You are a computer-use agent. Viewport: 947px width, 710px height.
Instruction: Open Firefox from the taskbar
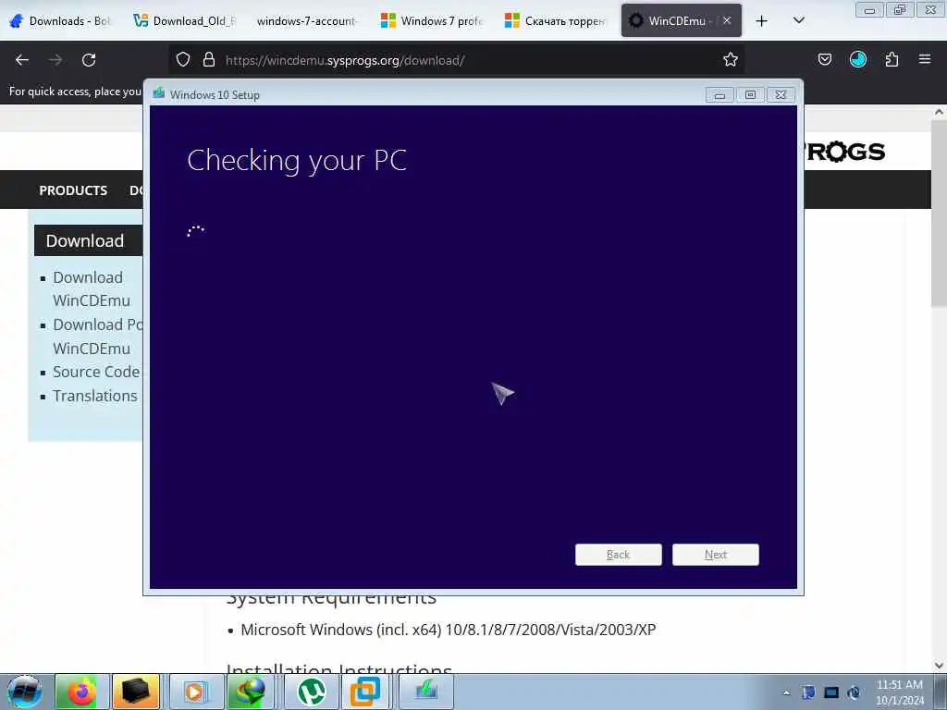(81, 692)
